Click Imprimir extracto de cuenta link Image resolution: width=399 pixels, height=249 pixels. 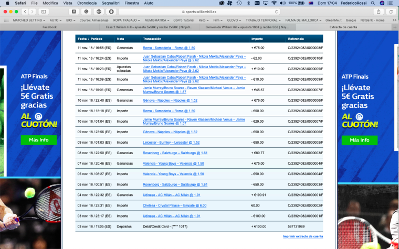(303, 236)
